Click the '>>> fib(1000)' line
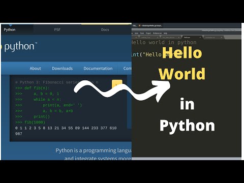Image resolution: width=244 pixels, height=183 pixels. point(30,123)
